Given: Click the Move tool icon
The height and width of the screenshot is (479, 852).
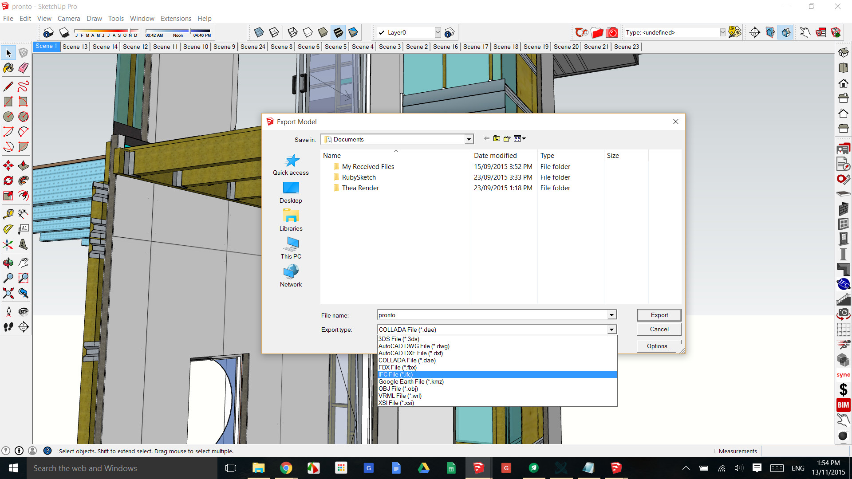Looking at the screenshot, I should (x=8, y=165).
